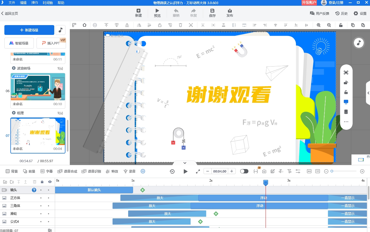Image resolution: width=370 pixels, height=232 pixels.
Task: Toggle the eye visibility icon in timeline header
Action: coord(49,182)
